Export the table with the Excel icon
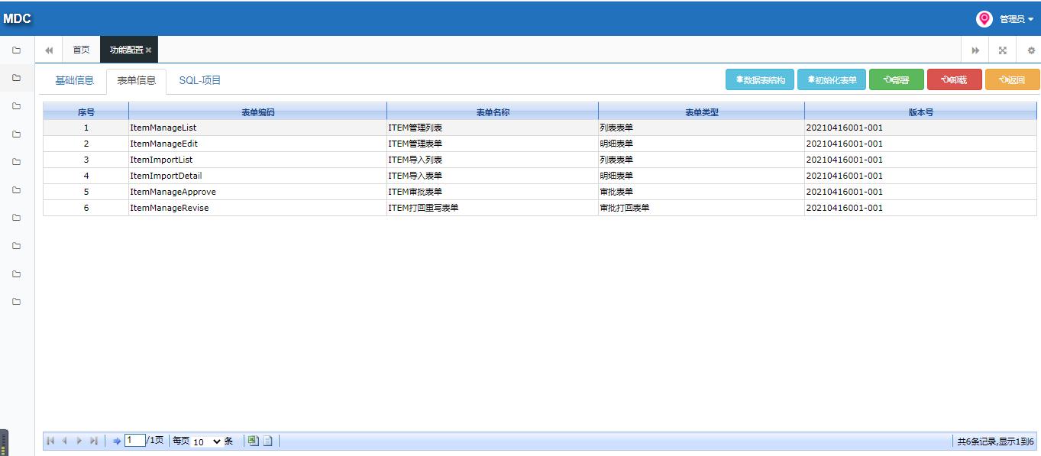Screen dimensions: 1041x456 click(254, 441)
